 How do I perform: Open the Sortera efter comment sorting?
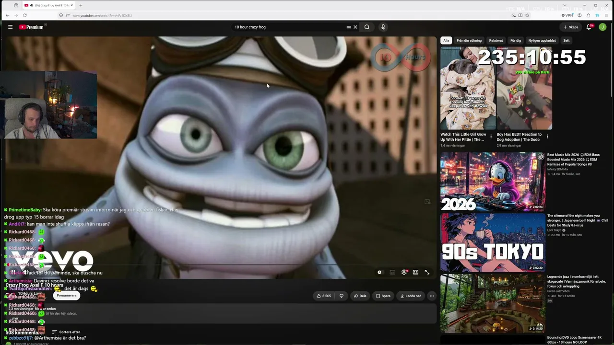(66, 332)
